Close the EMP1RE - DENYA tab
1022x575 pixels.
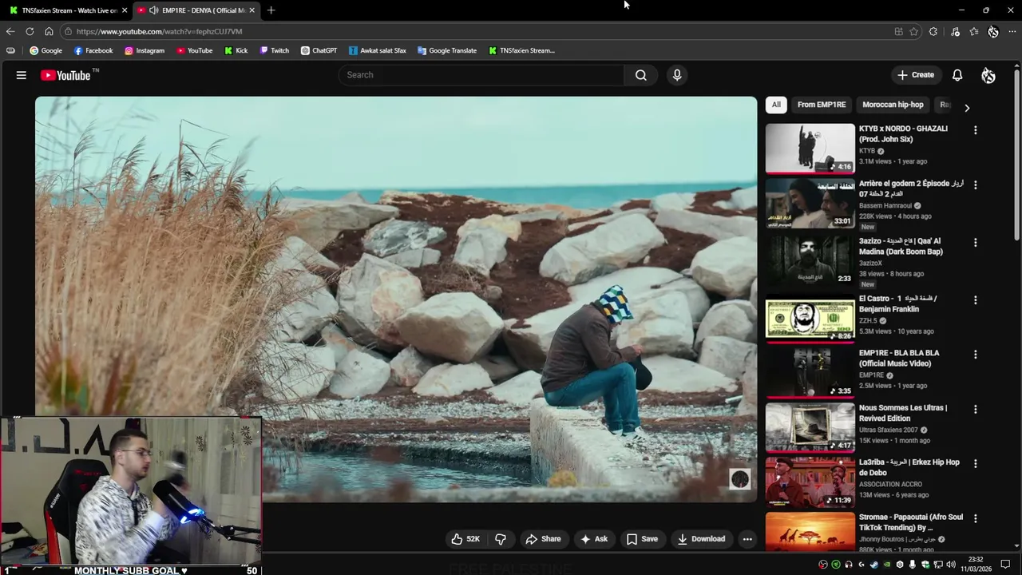(x=252, y=10)
